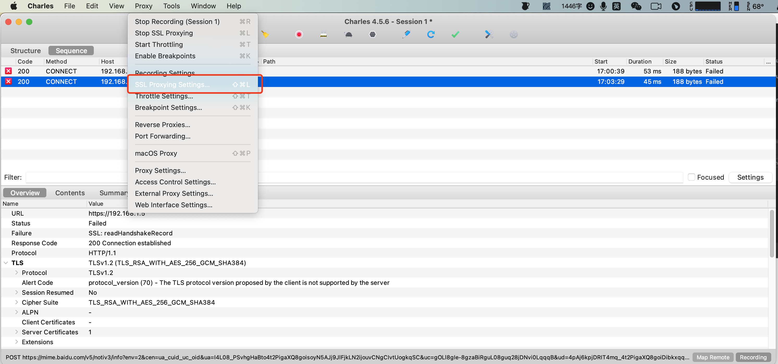Expand the ALPN row
The height and width of the screenshot is (364, 778).
tap(16, 312)
